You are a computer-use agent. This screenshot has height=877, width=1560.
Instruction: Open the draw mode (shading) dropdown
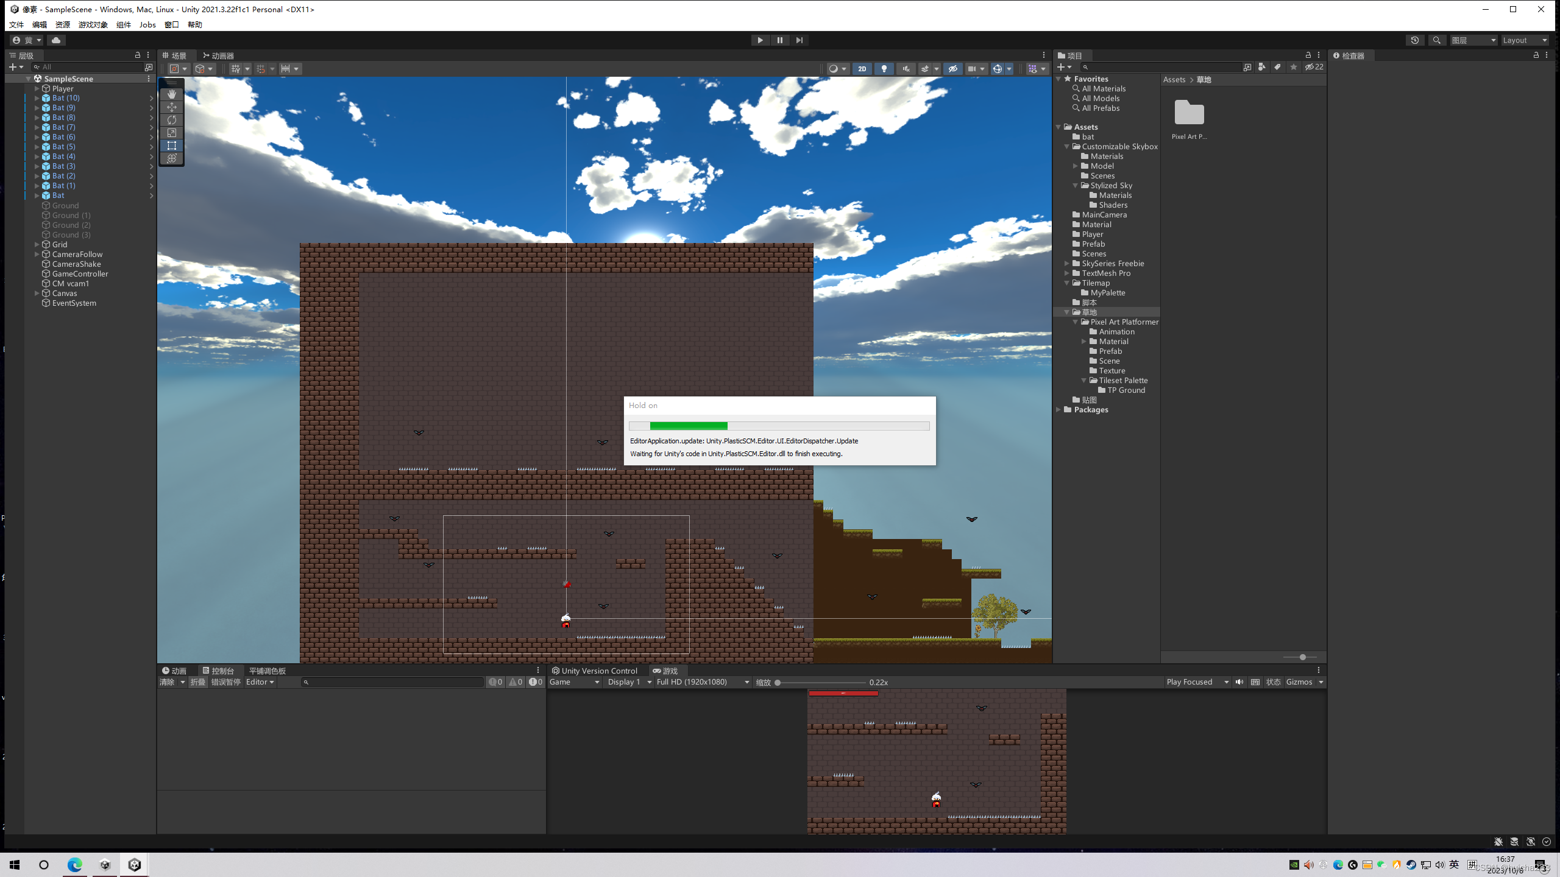coord(838,69)
